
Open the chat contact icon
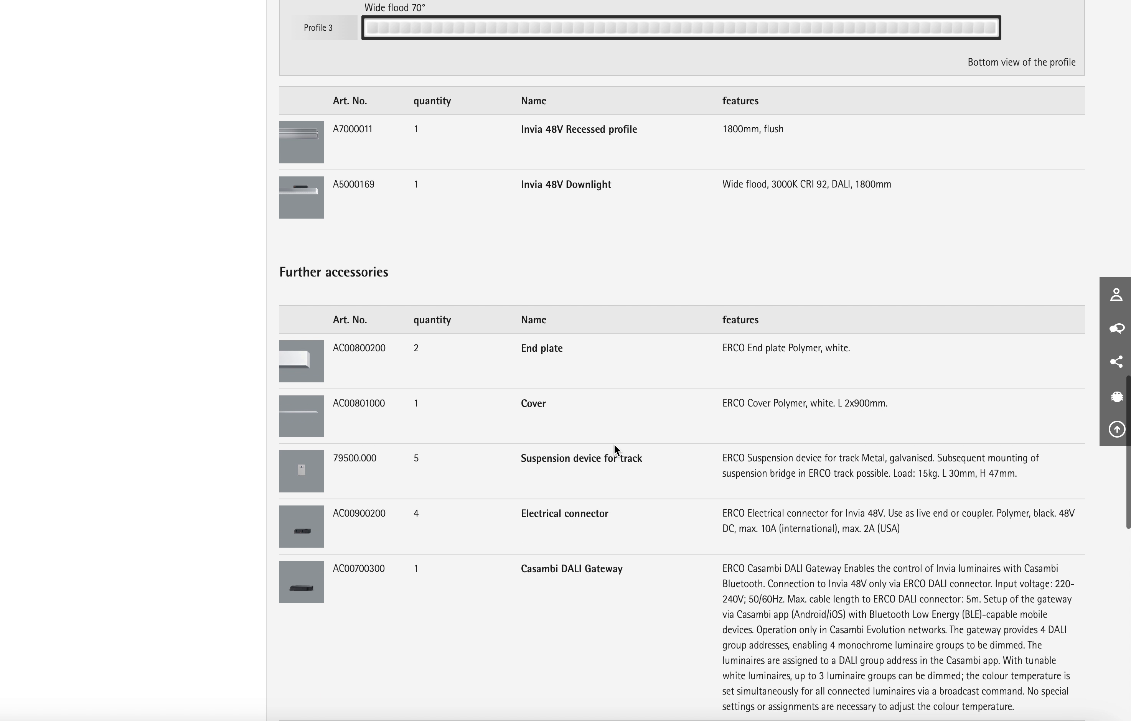[x=1116, y=328]
